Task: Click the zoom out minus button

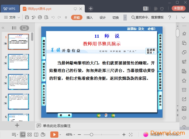Action: coord(79,135)
